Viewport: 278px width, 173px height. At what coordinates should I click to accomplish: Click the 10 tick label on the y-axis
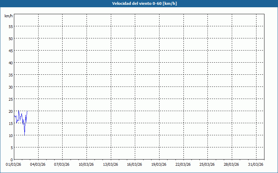click(x=10, y=135)
